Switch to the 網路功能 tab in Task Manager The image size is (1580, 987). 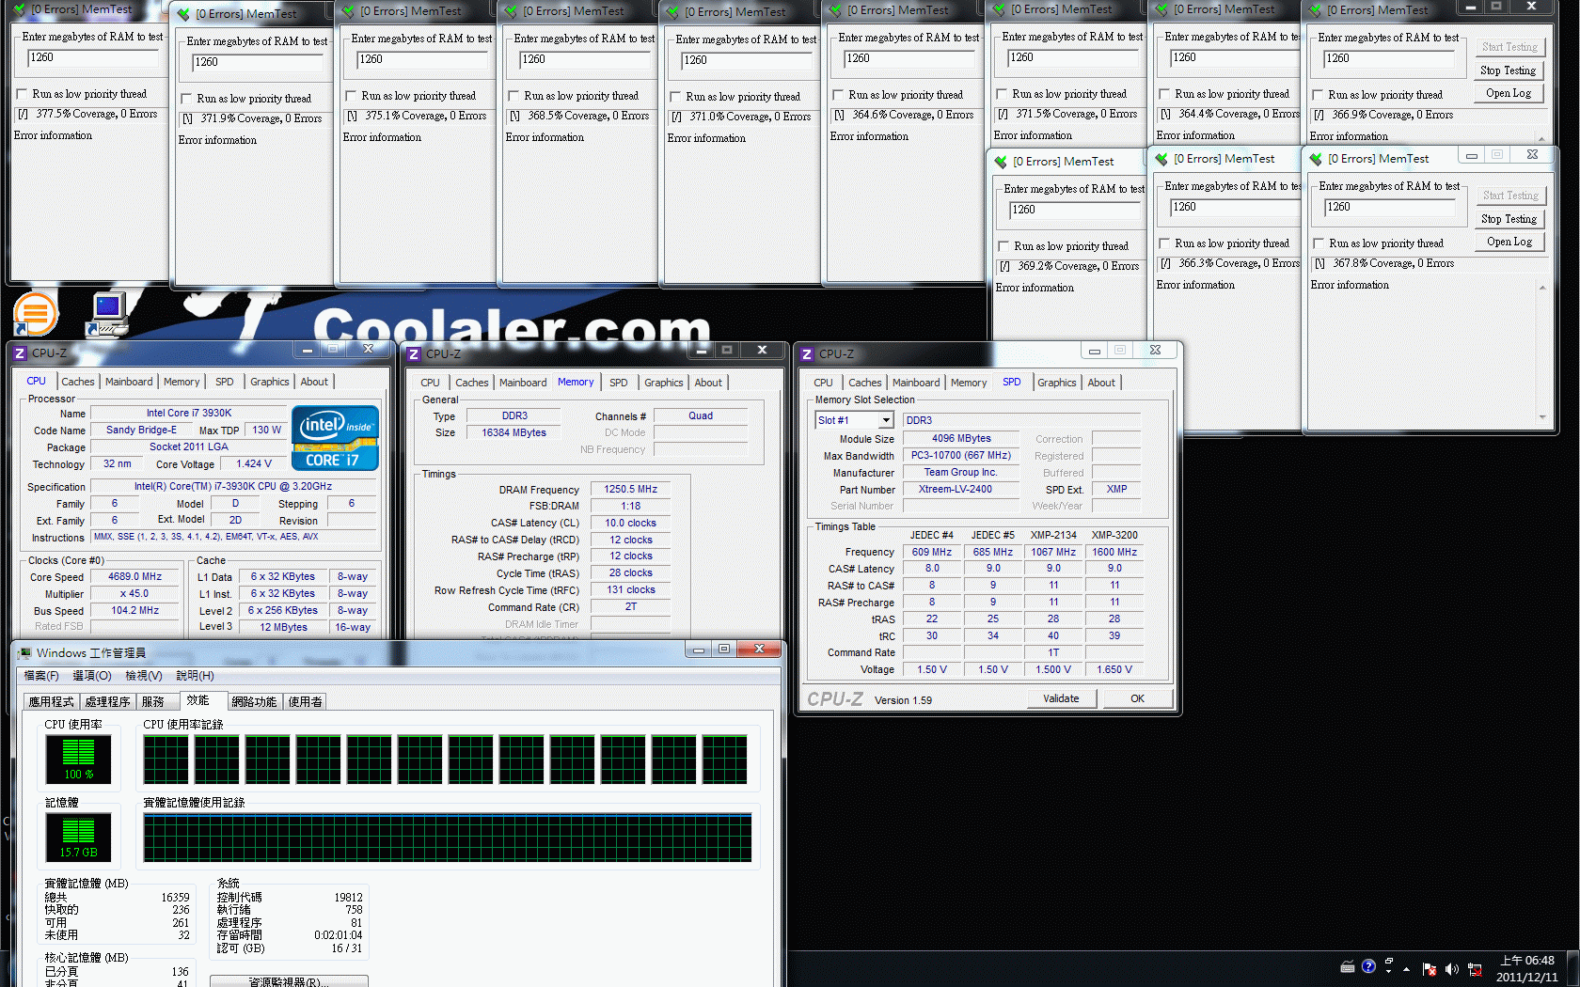[x=254, y=701]
